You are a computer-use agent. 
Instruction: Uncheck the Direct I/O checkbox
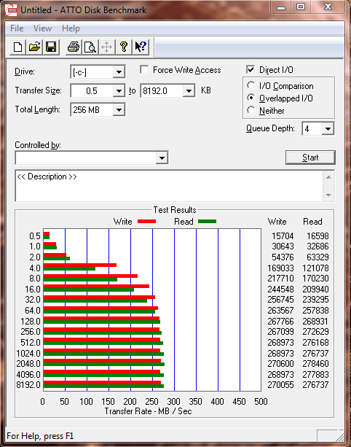click(251, 69)
